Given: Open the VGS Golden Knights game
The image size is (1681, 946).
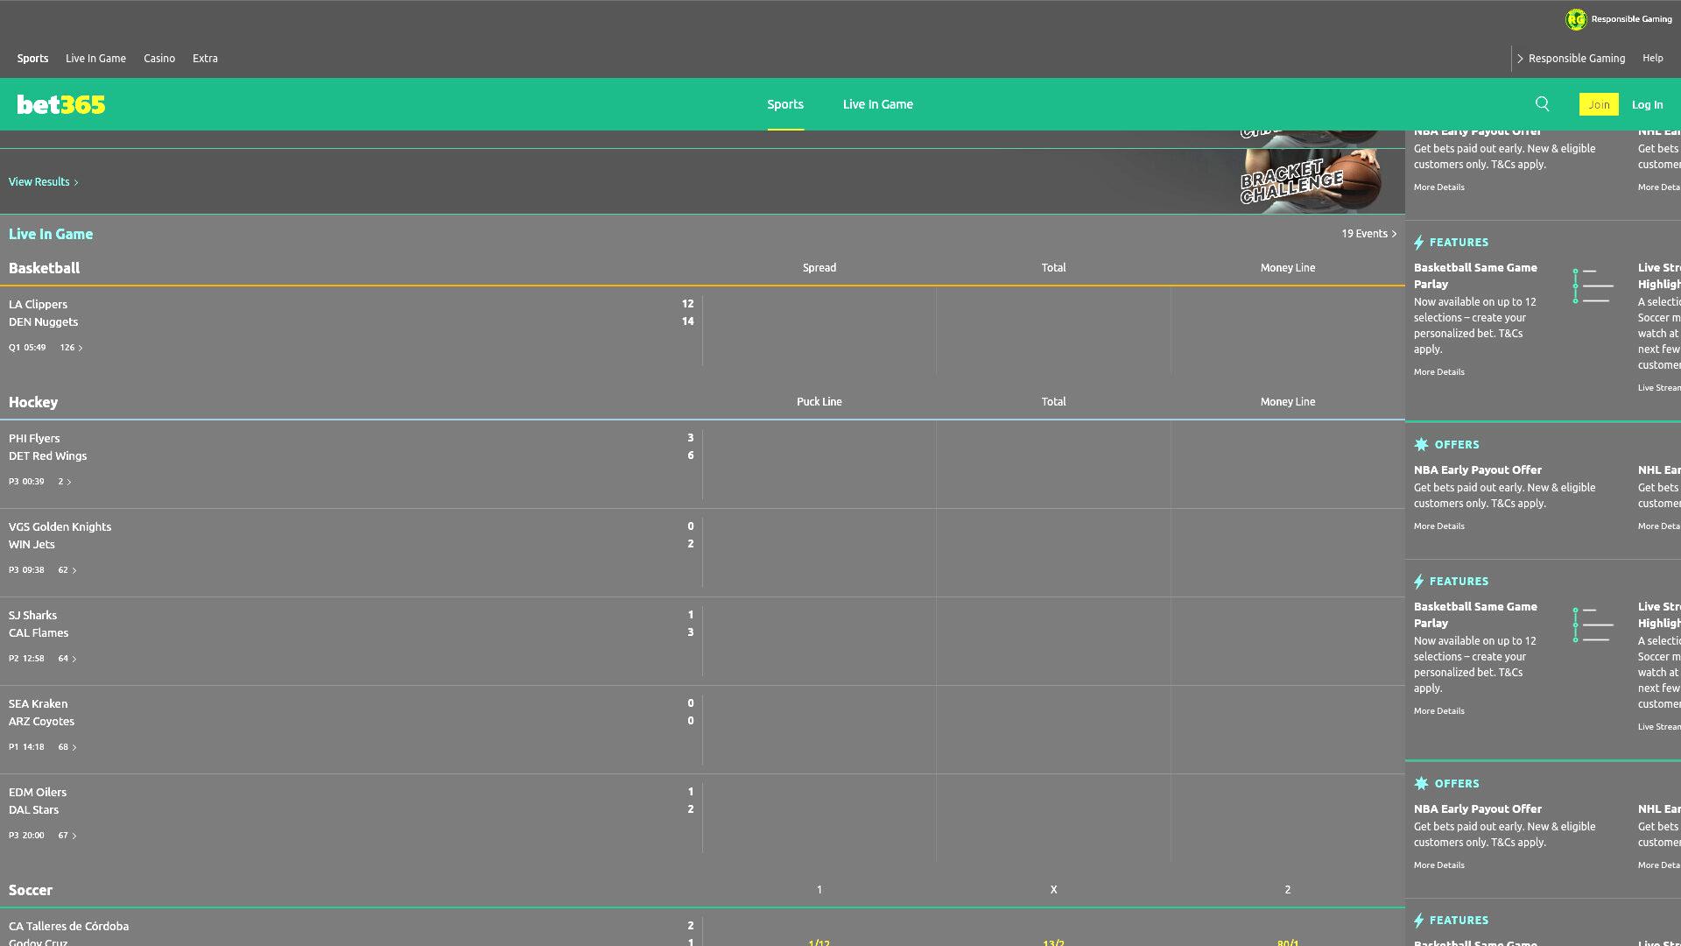Looking at the screenshot, I should (x=60, y=526).
